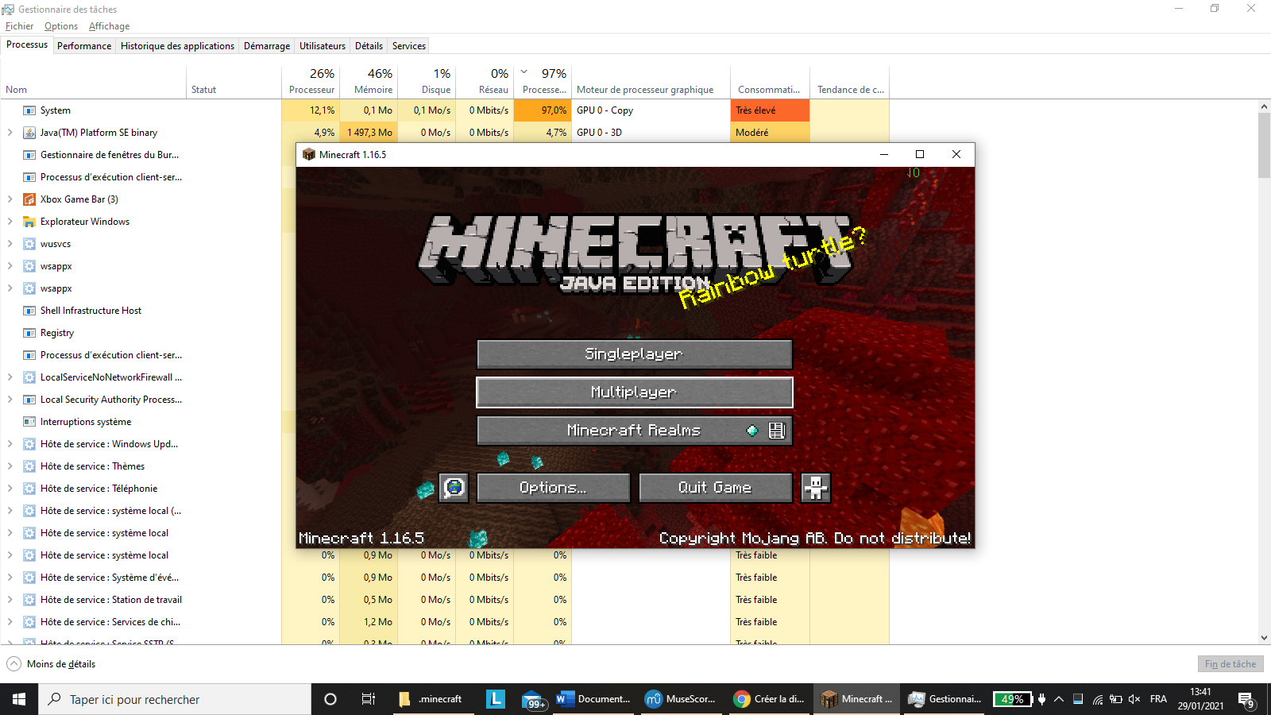Viewport: 1271px width, 715px height.
Task: Open Chrome window in taskbar
Action: click(x=769, y=699)
